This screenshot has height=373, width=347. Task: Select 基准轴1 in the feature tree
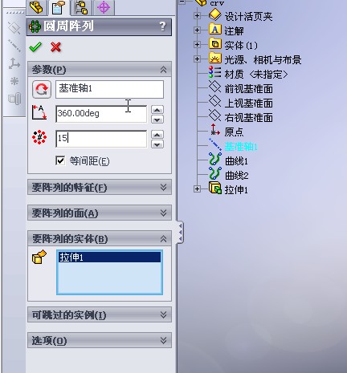tap(241, 147)
